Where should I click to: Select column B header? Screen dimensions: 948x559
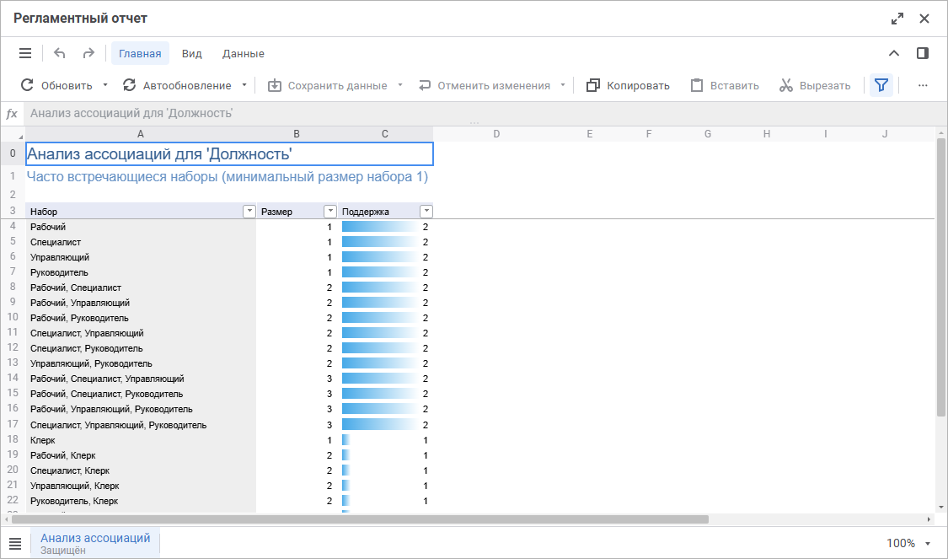pos(297,134)
